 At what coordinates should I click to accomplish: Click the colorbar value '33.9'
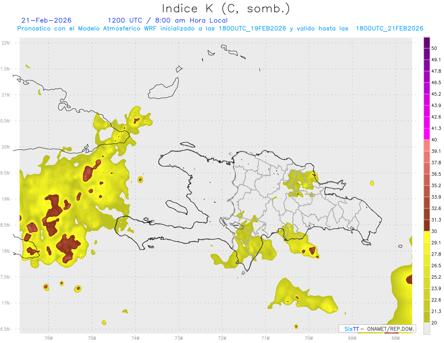click(436, 197)
